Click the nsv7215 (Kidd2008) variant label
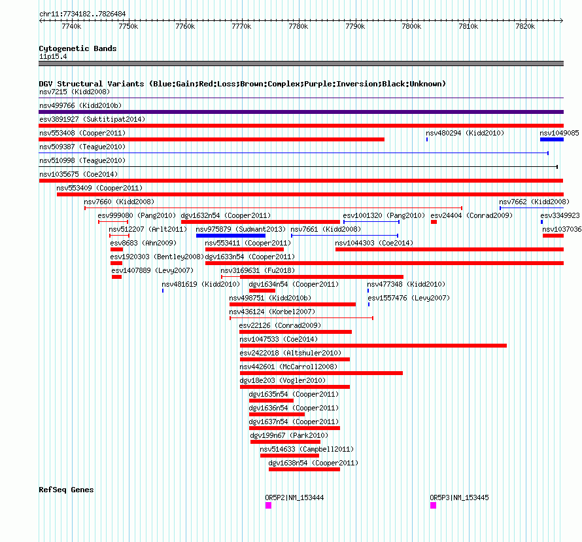The height and width of the screenshot is (542, 582). [x=75, y=92]
